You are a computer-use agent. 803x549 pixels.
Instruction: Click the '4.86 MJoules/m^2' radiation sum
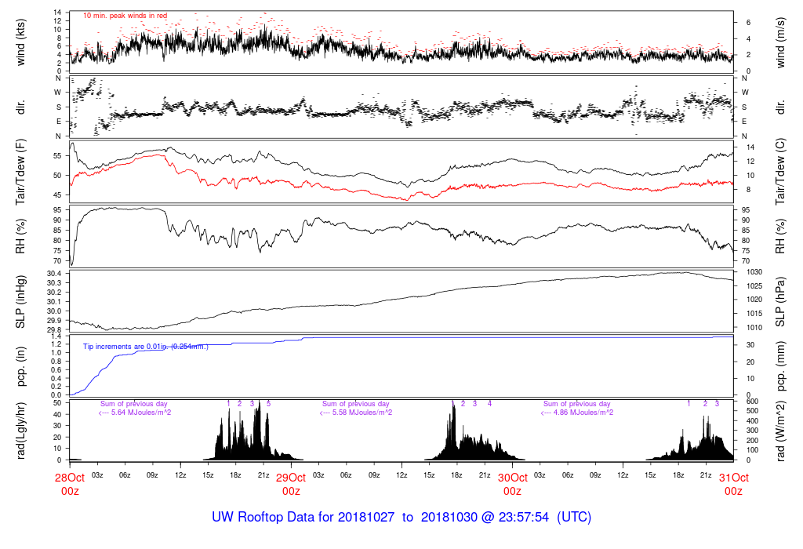coord(583,413)
